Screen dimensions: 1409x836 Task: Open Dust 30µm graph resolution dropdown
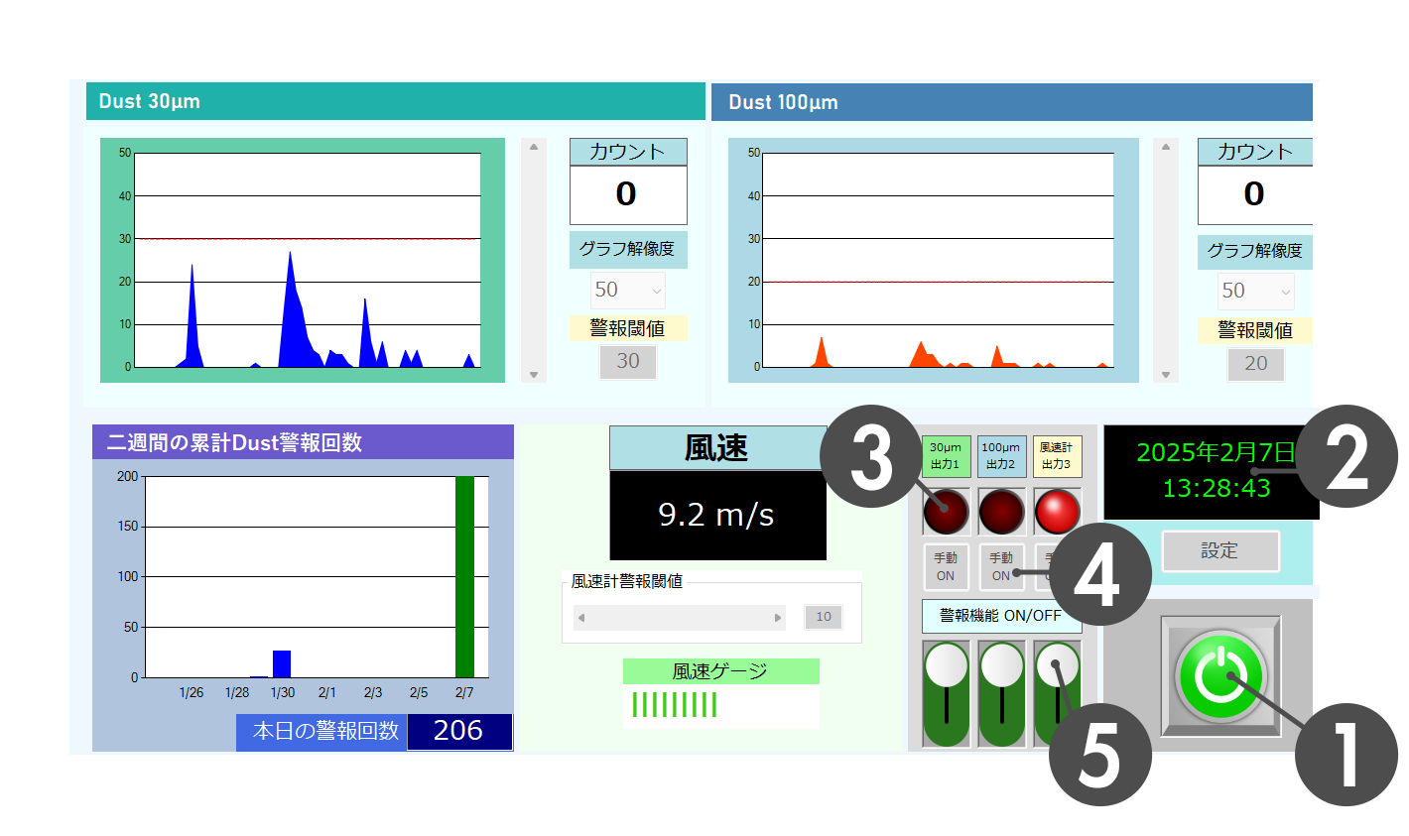point(628,291)
